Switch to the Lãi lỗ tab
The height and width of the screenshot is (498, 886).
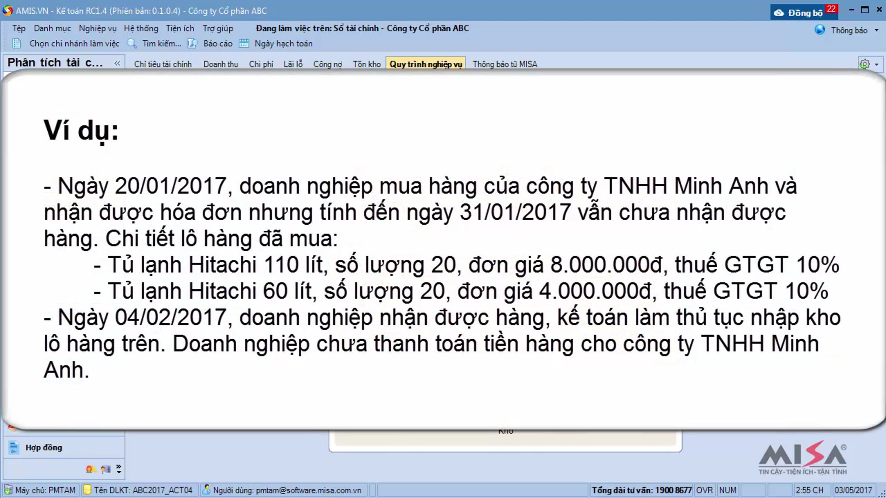pyautogui.click(x=293, y=64)
